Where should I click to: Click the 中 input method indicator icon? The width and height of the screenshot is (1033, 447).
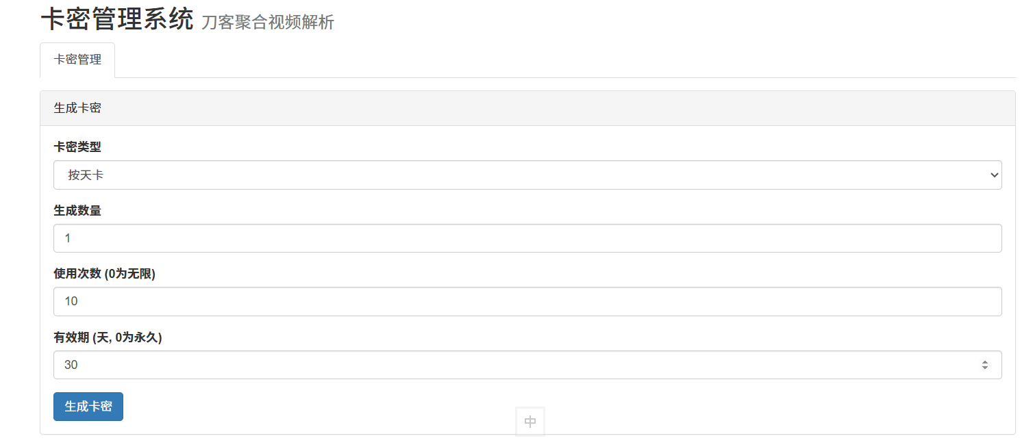click(x=530, y=422)
